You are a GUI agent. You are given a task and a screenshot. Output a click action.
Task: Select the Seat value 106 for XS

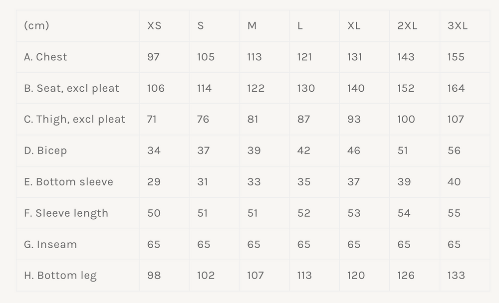pos(156,88)
